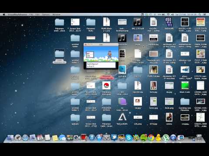Select Screen Shot file ending 02.43
Viewport: 209px width, 156px height.
(x=75, y=25)
